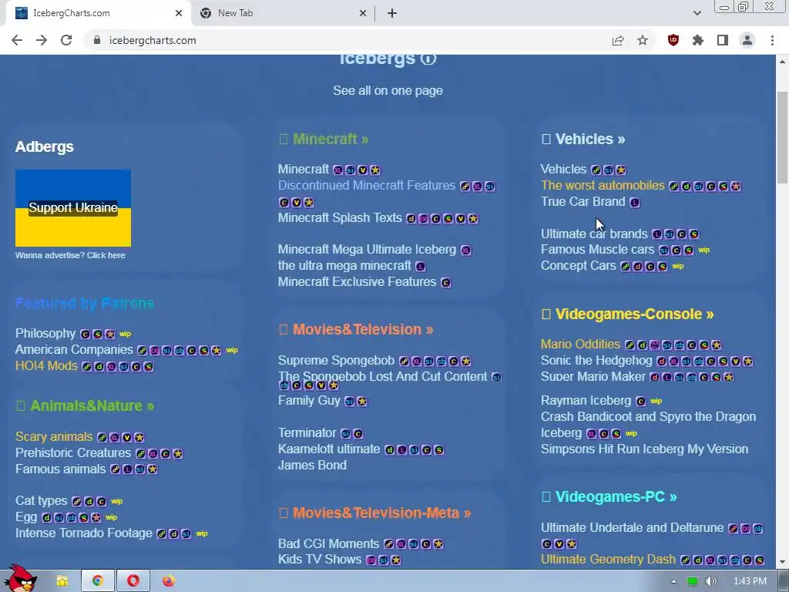Viewport: 789px width, 592px height.
Task: Close the IcebergCharts.com tab
Action: [179, 14]
